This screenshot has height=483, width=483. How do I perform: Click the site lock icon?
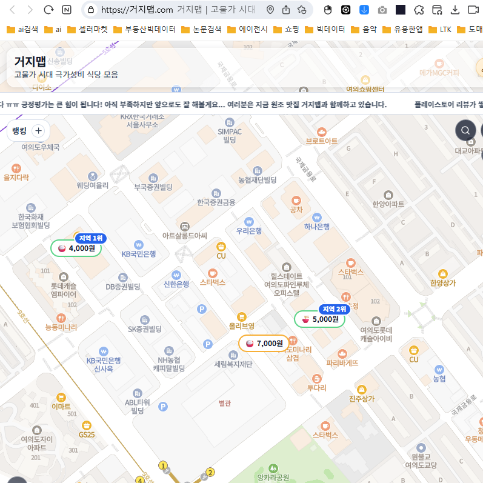pos(91,10)
